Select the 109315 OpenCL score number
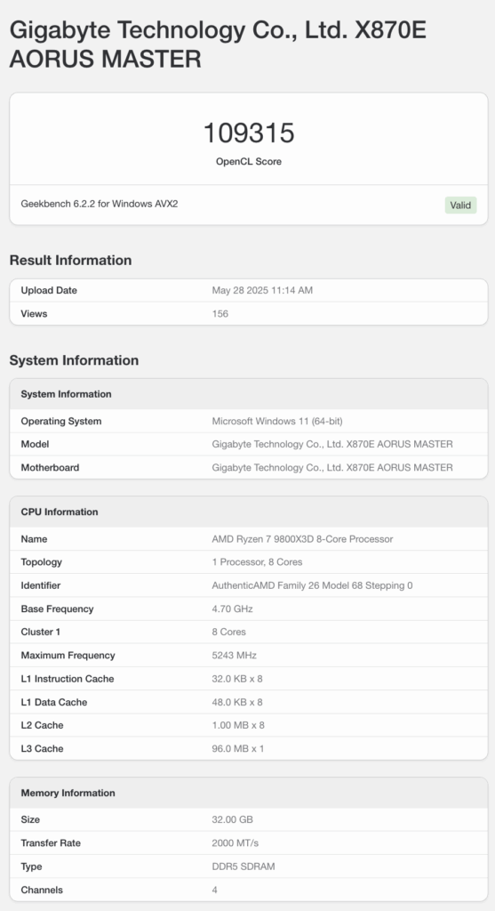This screenshot has width=495, height=911. pos(249,133)
